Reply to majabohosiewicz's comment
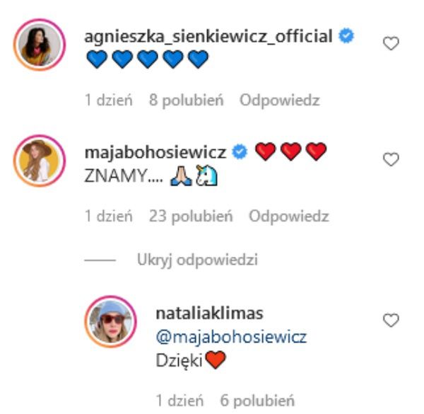Screen dimensions: 424x414 pos(288,217)
